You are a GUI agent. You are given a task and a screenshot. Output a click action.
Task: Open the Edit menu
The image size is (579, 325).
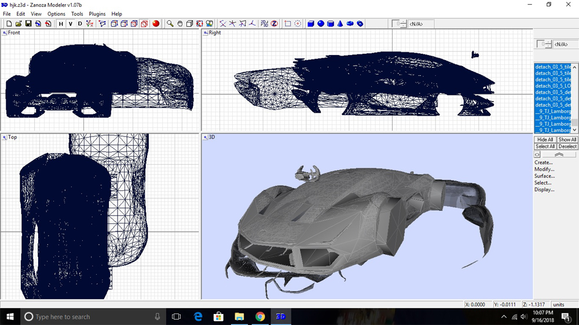coord(21,14)
